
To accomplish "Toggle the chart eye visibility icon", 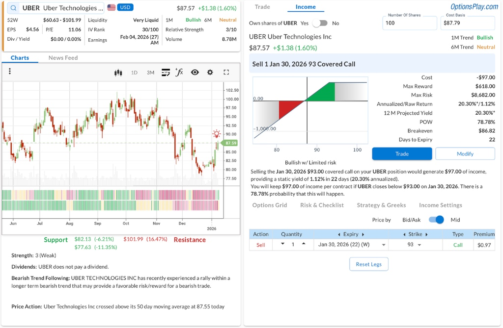I will 195,73.
